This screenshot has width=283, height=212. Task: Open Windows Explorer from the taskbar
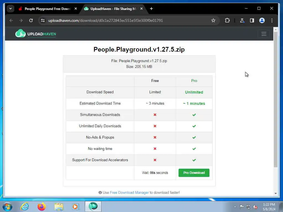click(59, 206)
